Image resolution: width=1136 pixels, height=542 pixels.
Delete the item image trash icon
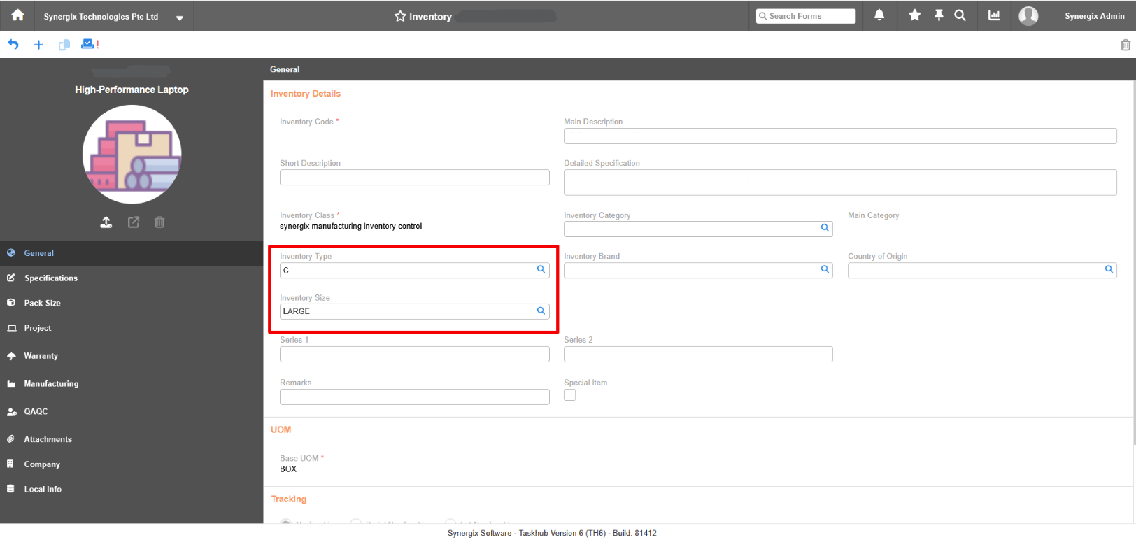[x=159, y=222]
